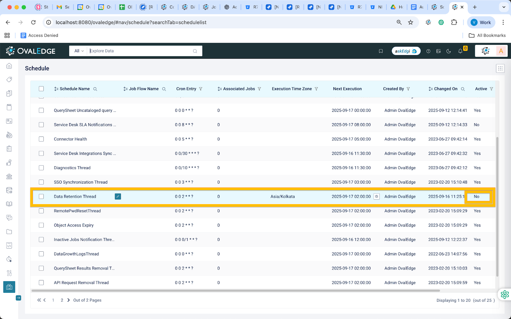Click the bookmark icon in the top bar
Screen dimensions: 511x319
click(x=381, y=51)
